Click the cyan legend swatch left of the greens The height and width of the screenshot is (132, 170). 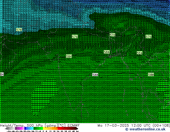[32, 128]
